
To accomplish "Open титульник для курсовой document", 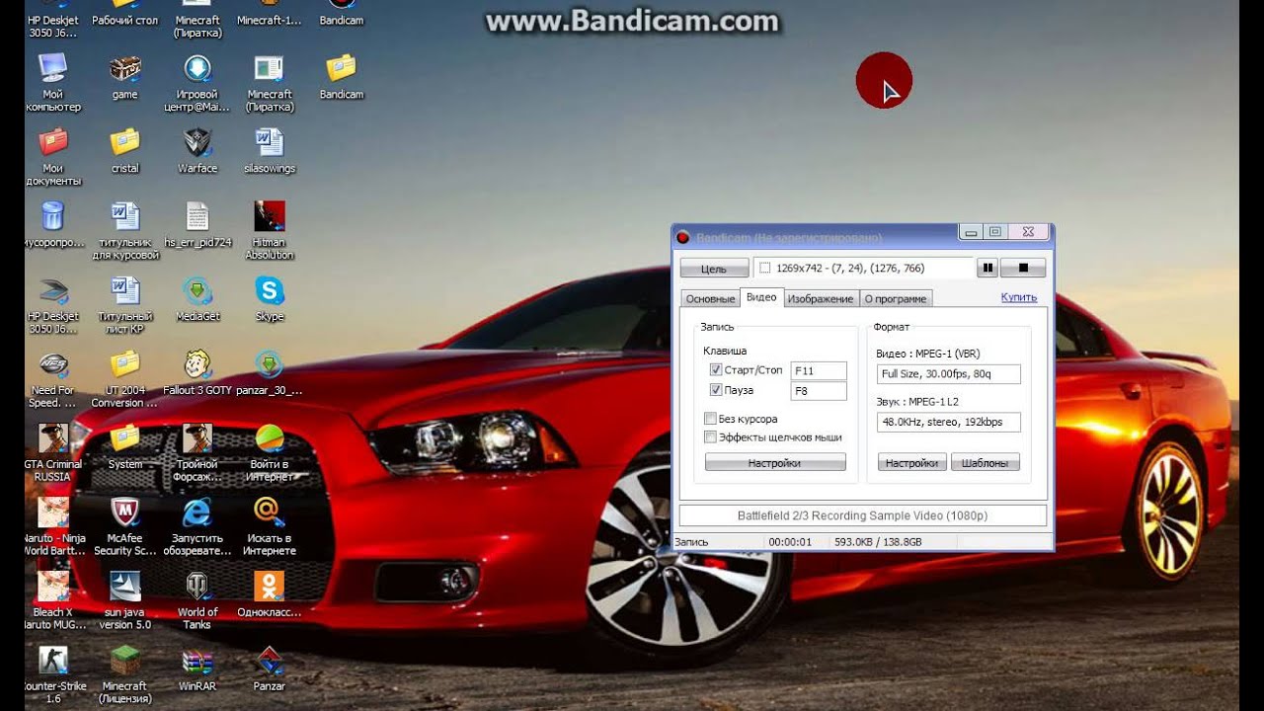I will [125, 230].
